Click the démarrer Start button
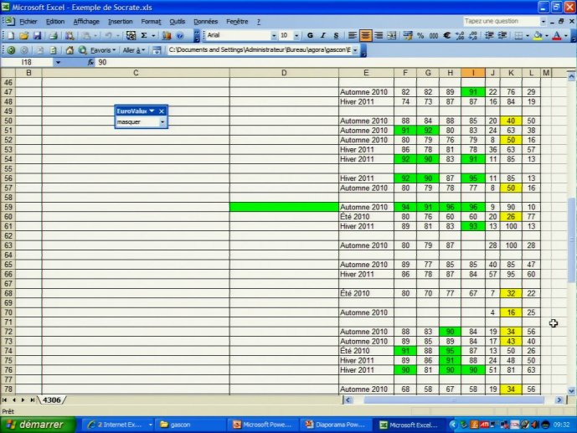The width and height of the screenshot is (577, 433). coord(38,425)
